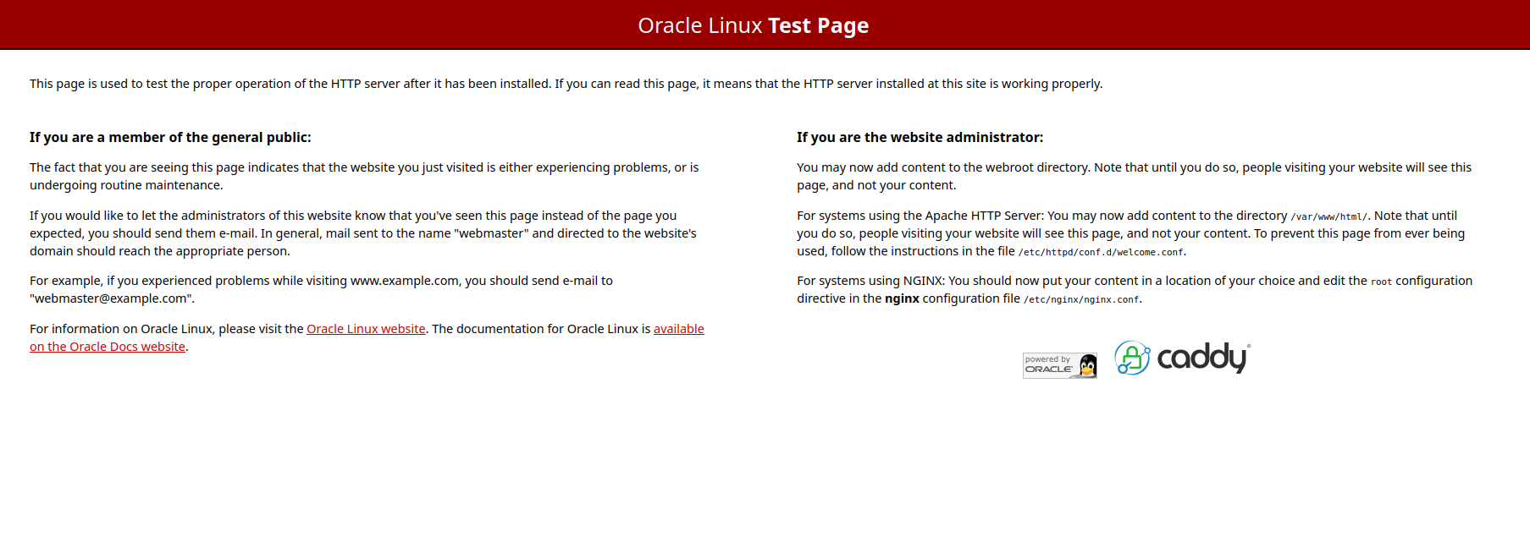Click the /var/www/html/ directory path

click(x=1328, y=216)
